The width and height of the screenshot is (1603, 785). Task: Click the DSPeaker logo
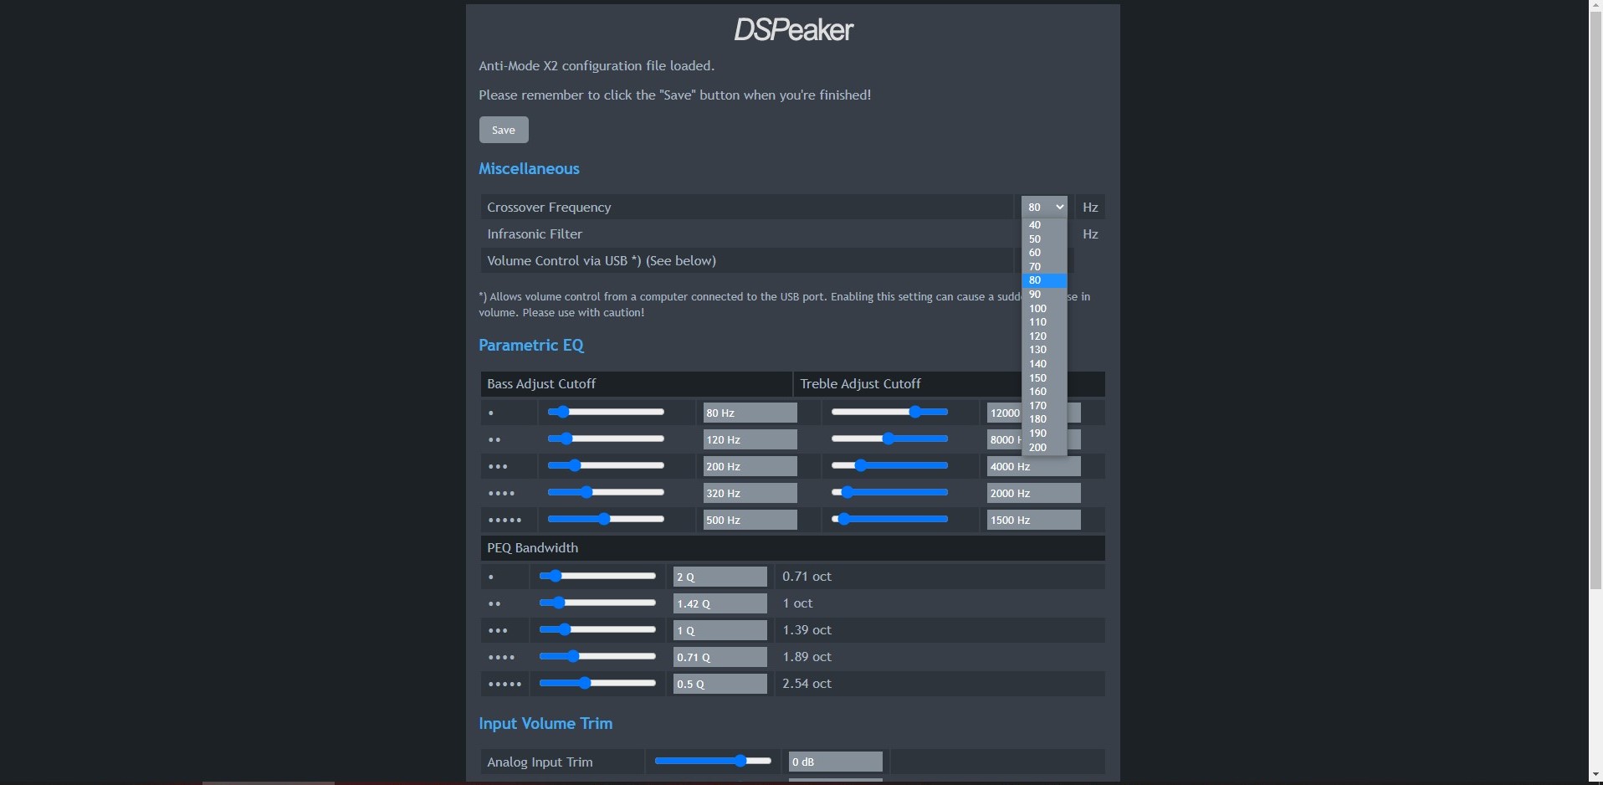(x=793, y=30)
